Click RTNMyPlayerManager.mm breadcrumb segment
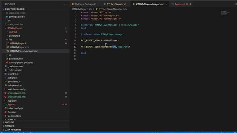Viewport: 237px width, 133px height. (113, 9)
